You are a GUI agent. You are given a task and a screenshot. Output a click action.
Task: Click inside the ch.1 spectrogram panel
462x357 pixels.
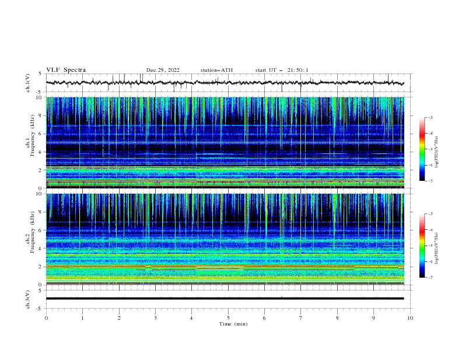[x=225, y=142]
